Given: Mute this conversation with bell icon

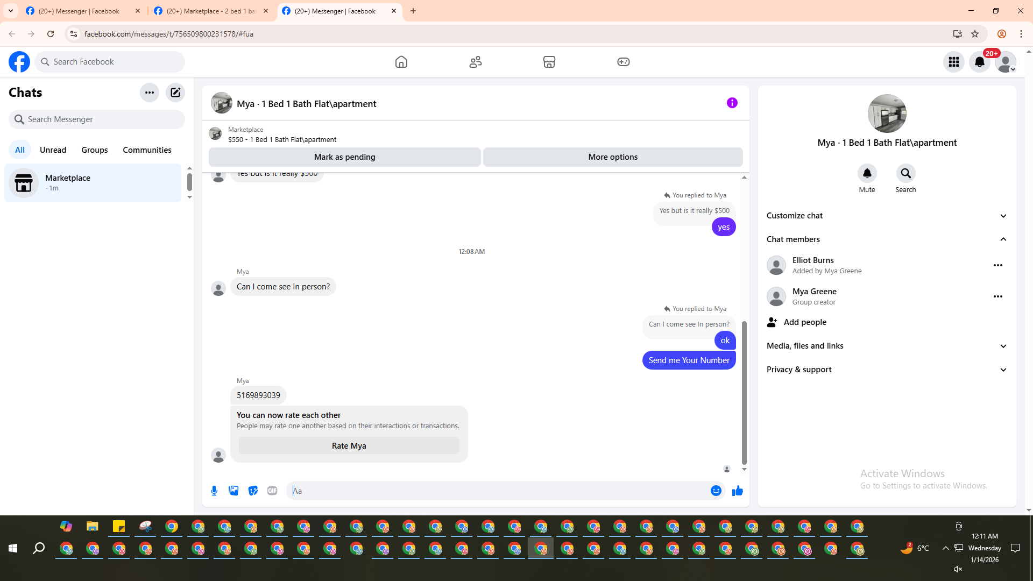Looking at the screenshot, I should 867,173.
